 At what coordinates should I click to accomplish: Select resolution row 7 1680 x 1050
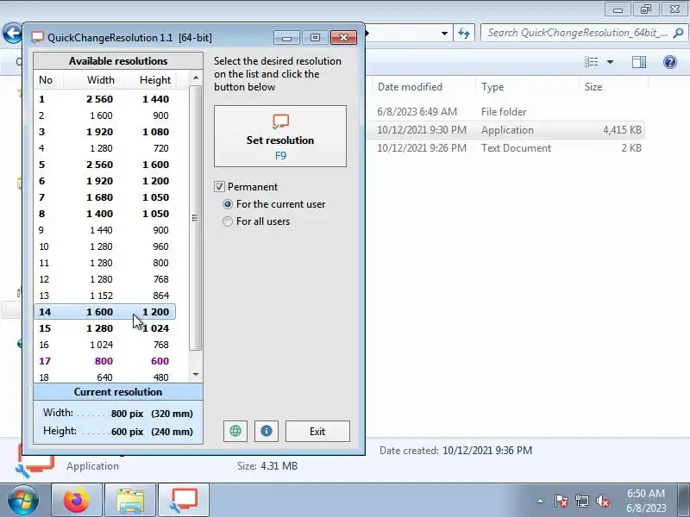coord(104,197)
